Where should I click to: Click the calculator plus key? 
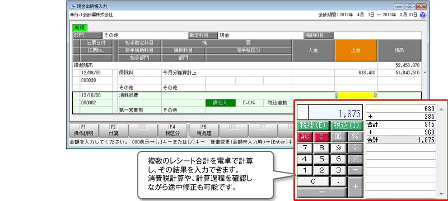click(355, 187)
